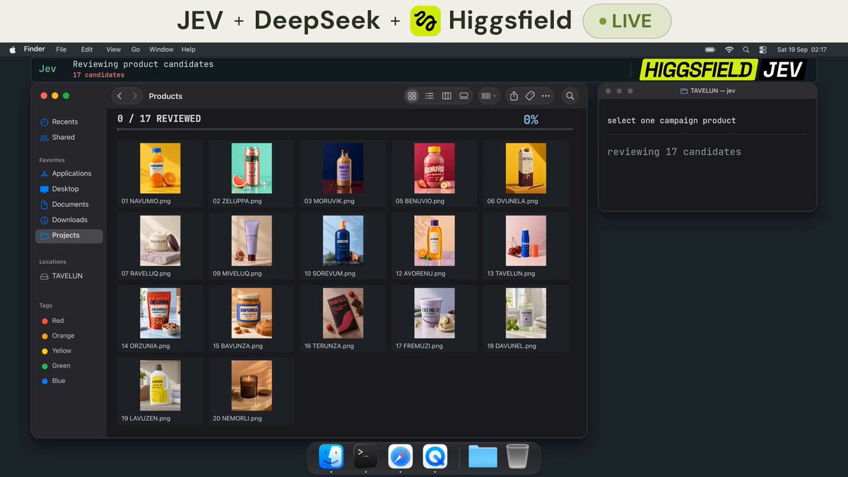Switch to gallery view
The width and height of the screenshot is (848, 477).
coord(464,96)
